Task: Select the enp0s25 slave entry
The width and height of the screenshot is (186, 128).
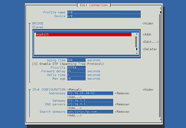Action: point(83,35)
